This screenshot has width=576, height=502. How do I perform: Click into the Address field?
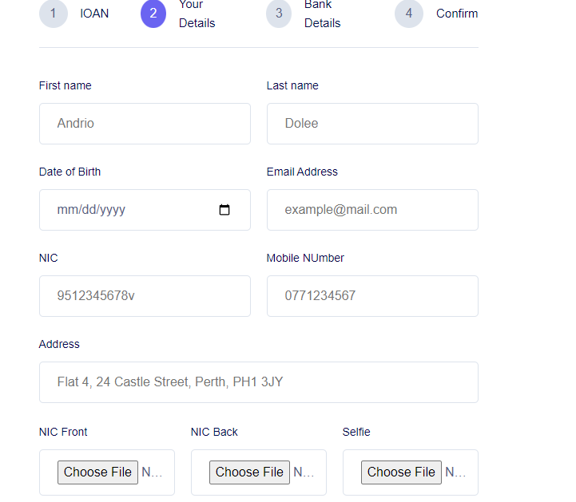pos(258,382)
